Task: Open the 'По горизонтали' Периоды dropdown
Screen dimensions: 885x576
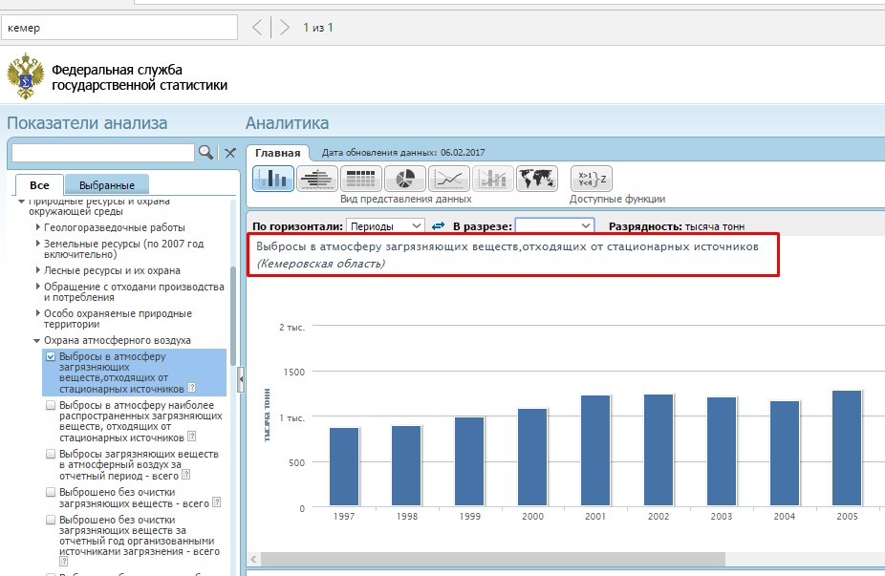Action: 385,226
